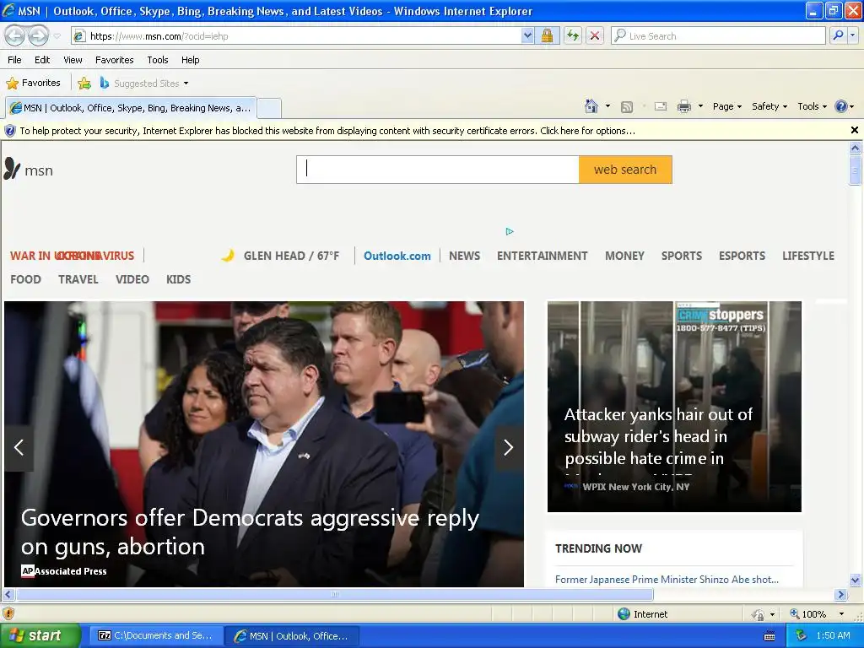Viewport: 864px width, 648px height.
Task: Open Governors offer Democrats headline story
Action: tap(250, 532)
